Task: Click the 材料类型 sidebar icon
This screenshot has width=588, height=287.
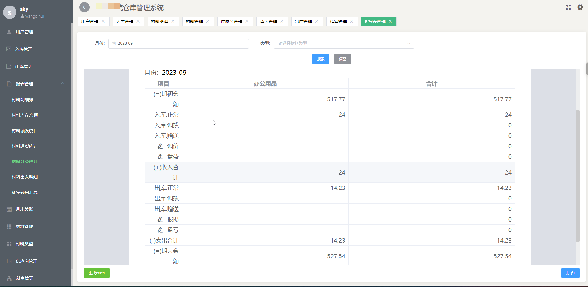Action: (9, 244)
